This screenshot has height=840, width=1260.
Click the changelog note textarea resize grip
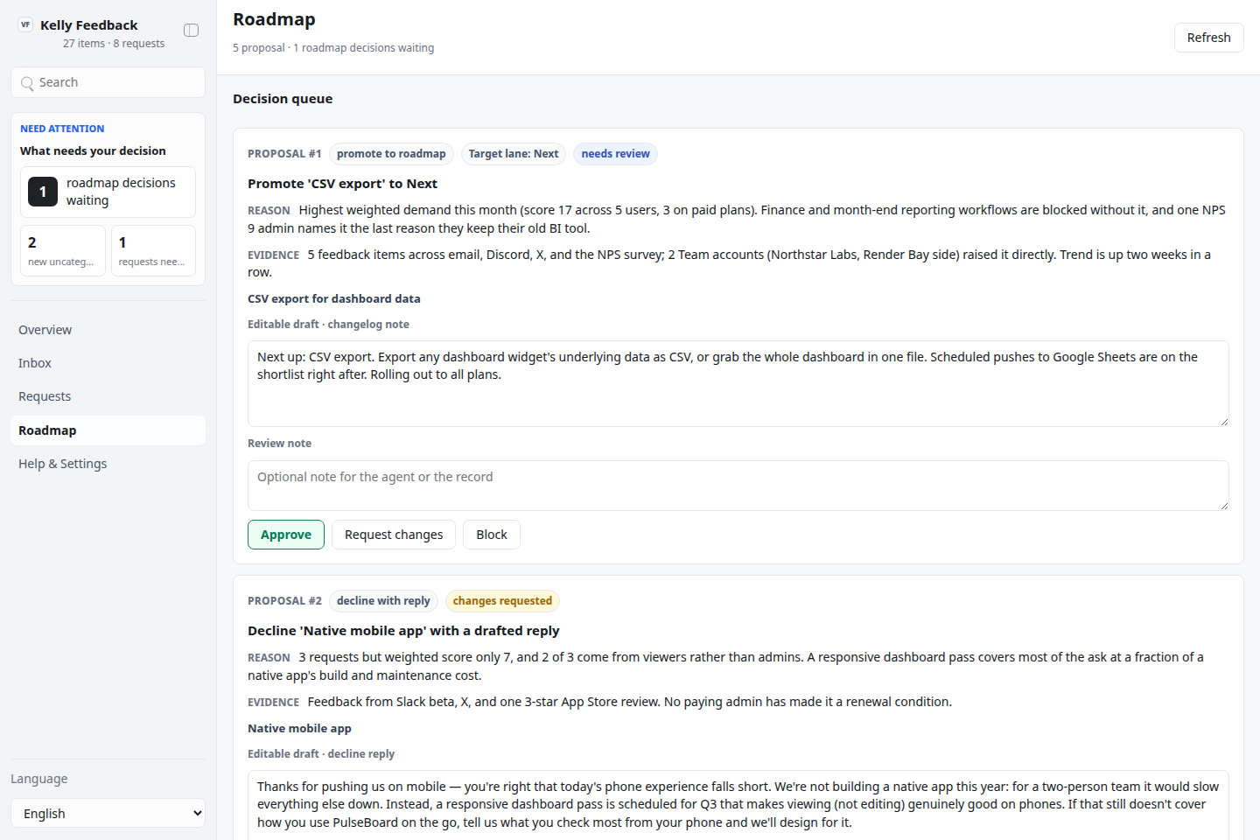pos(1223,421)
